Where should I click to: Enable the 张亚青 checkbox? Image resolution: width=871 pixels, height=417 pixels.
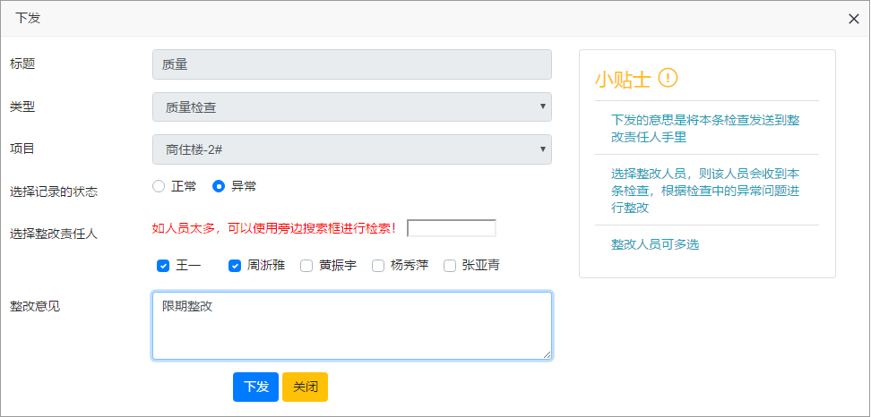(449, 266)
